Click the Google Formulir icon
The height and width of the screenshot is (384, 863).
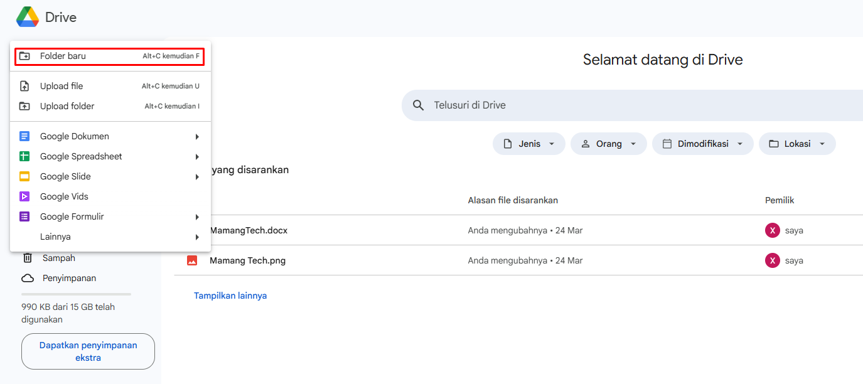[x=24, y=216]
